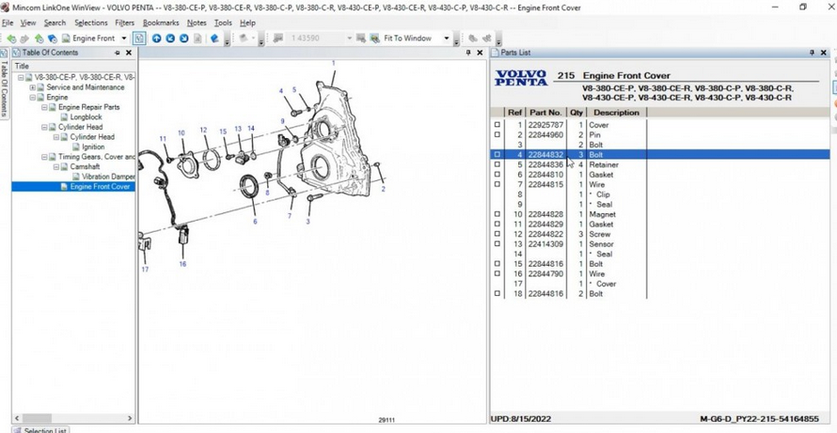This screenshot has height=433, width=837.
Task: Select Ignition in the tree
Action: [x=93, y=147]
